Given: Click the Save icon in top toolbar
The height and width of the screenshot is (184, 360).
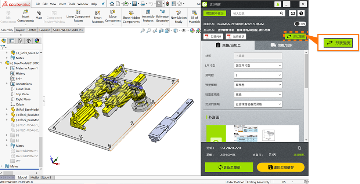Looking at the screenshot, I should [x=134, y=4].
